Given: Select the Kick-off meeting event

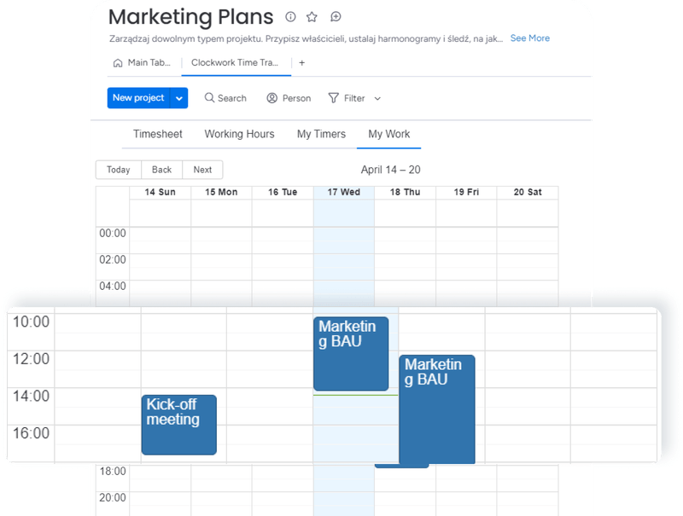Looking at the screenshot, I should pyautogui.click(x=178, y=424).
